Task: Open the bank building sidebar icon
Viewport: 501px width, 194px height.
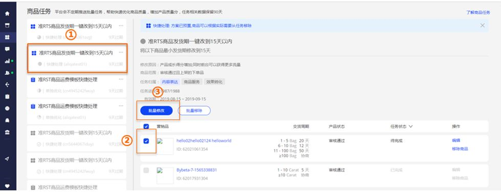Action: click(7, 132)
